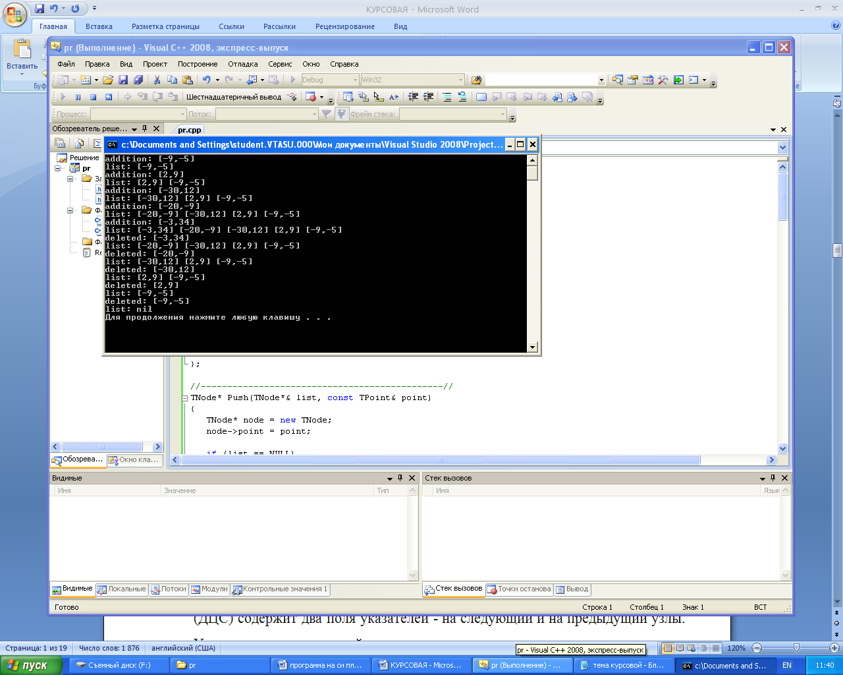Screen dimensions: 843x675
Task: Open the Стек вызовов panel options dropdown arrow
Action: (763, 479)
